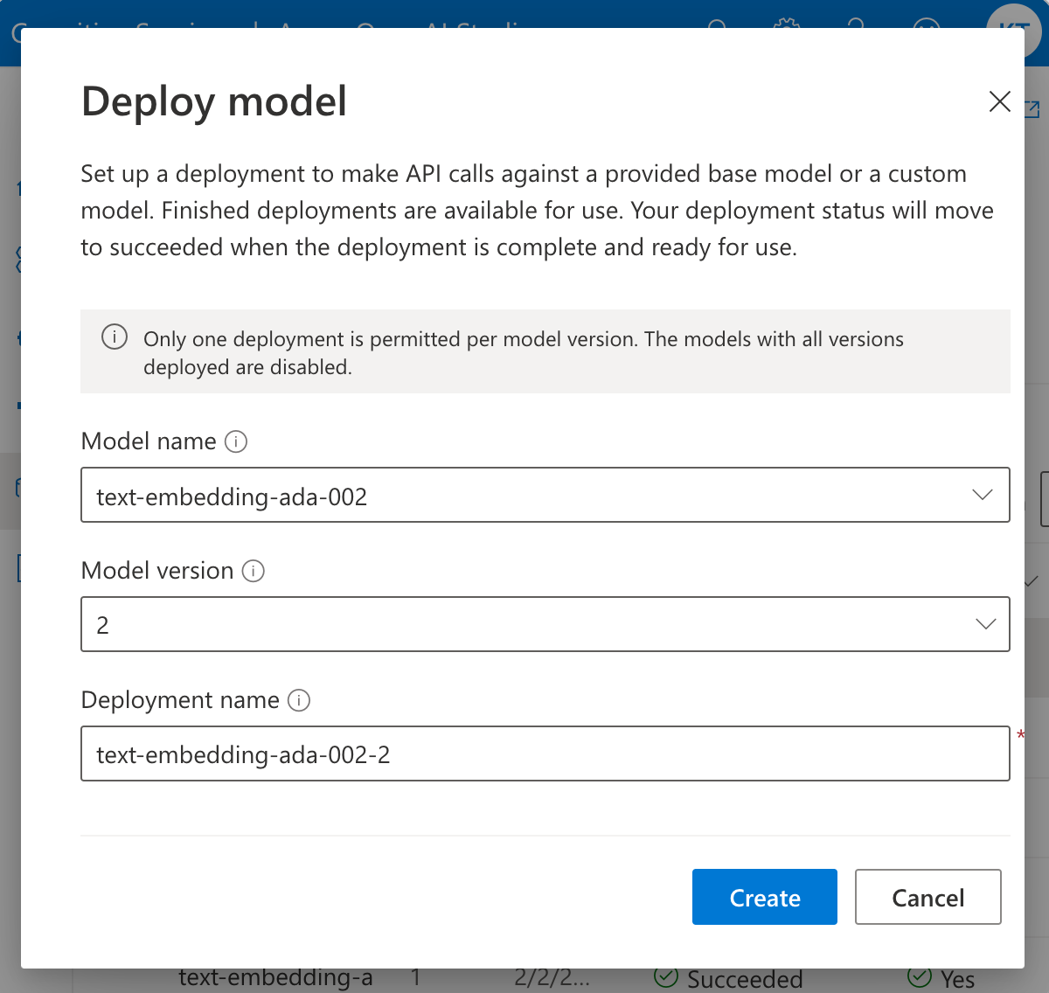Click the info icon next to Model version

click(x=253, y=571)
